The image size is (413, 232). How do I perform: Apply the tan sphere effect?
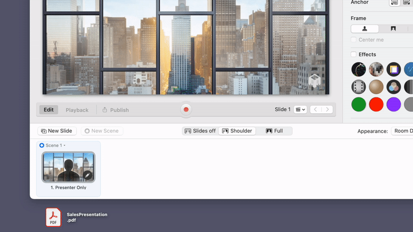click(376, 87)
